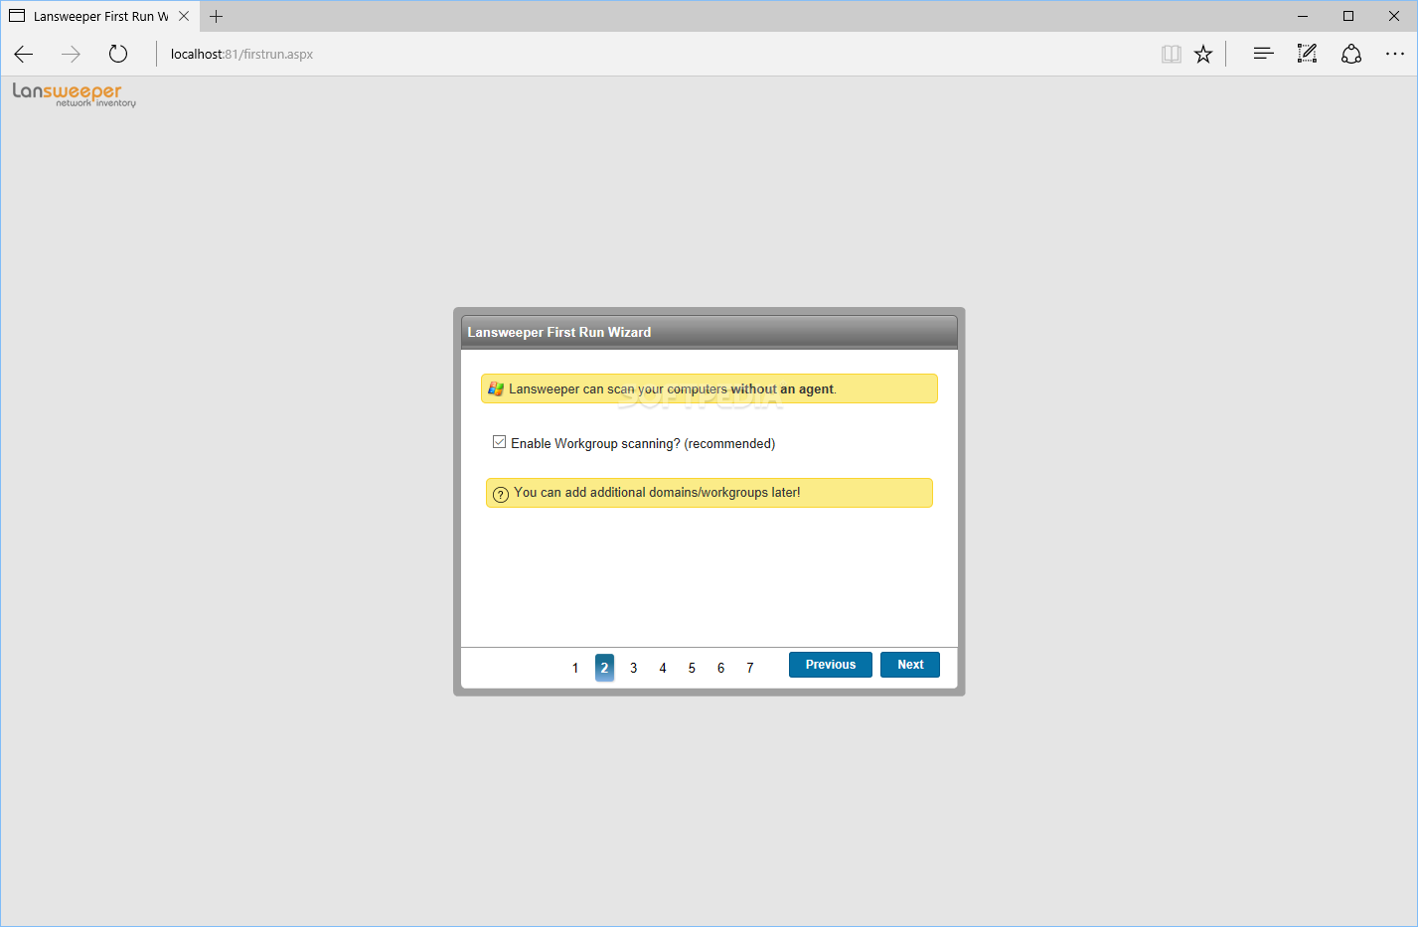
Task: Jump to wizard step 5
Action: [x=692, y=668]
